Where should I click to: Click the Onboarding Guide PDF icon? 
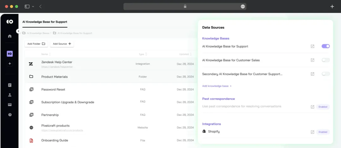(x=31, y=140)
